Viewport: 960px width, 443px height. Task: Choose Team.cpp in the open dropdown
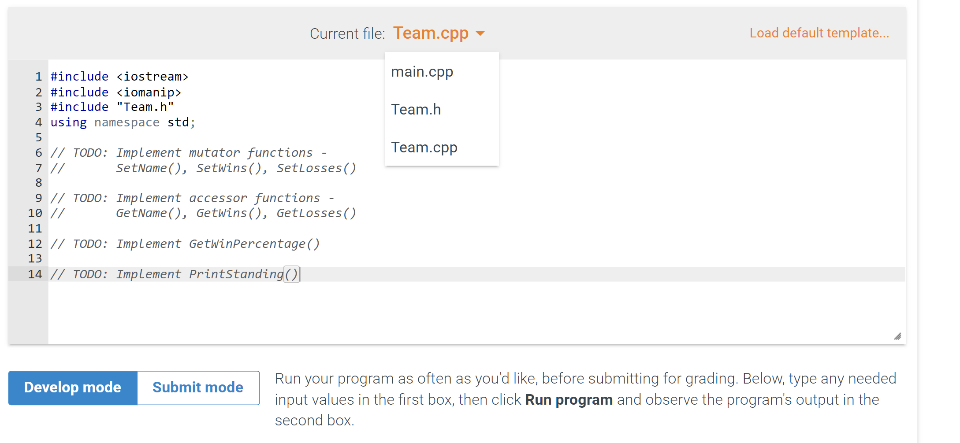coord(424,147)
